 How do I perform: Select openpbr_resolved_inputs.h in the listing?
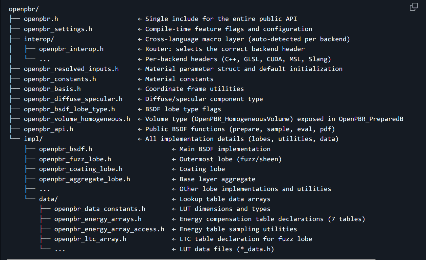tap(71, 69)
